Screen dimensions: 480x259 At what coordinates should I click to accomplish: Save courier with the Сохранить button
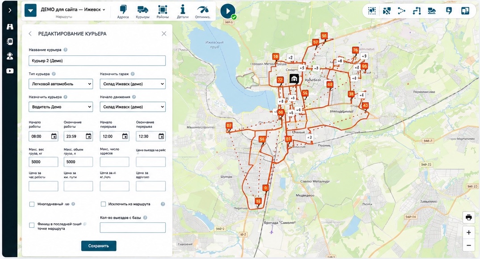99,246
